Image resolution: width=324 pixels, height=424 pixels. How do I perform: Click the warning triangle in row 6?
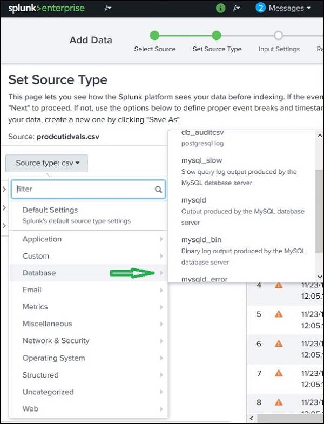(279, 344)
